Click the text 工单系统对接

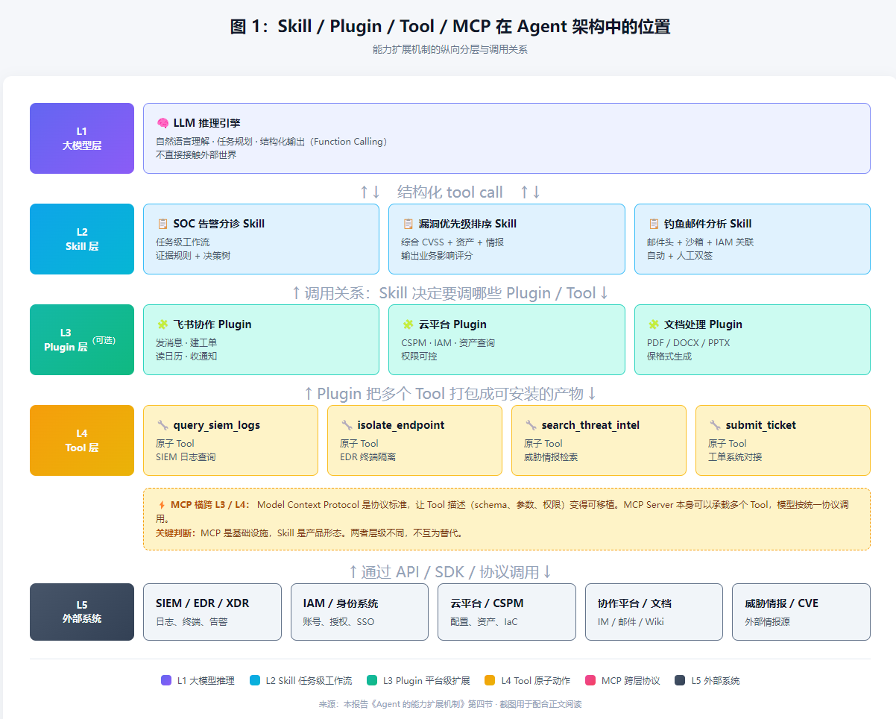[735, 457]
